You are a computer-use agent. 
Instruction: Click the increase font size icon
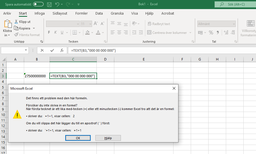[96, 24]
